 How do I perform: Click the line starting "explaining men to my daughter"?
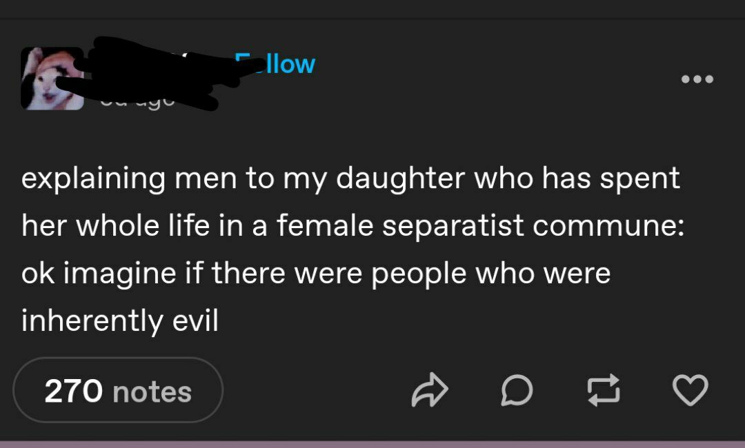click(350, 179)
